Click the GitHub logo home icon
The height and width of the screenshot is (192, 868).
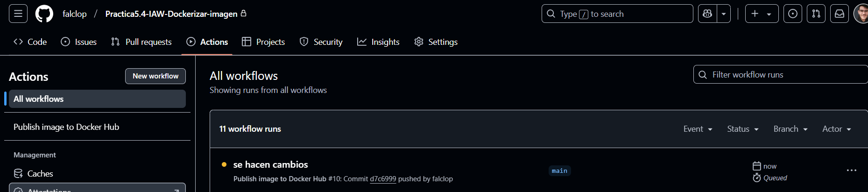pos(44,14)
